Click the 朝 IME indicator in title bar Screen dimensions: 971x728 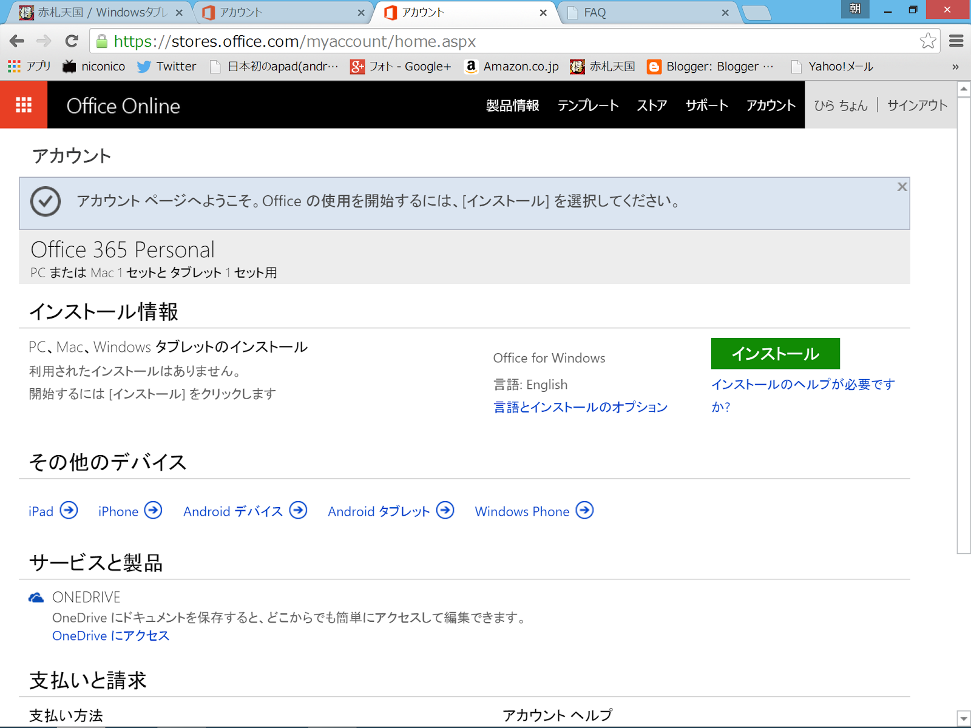click(x=855, y=8)
